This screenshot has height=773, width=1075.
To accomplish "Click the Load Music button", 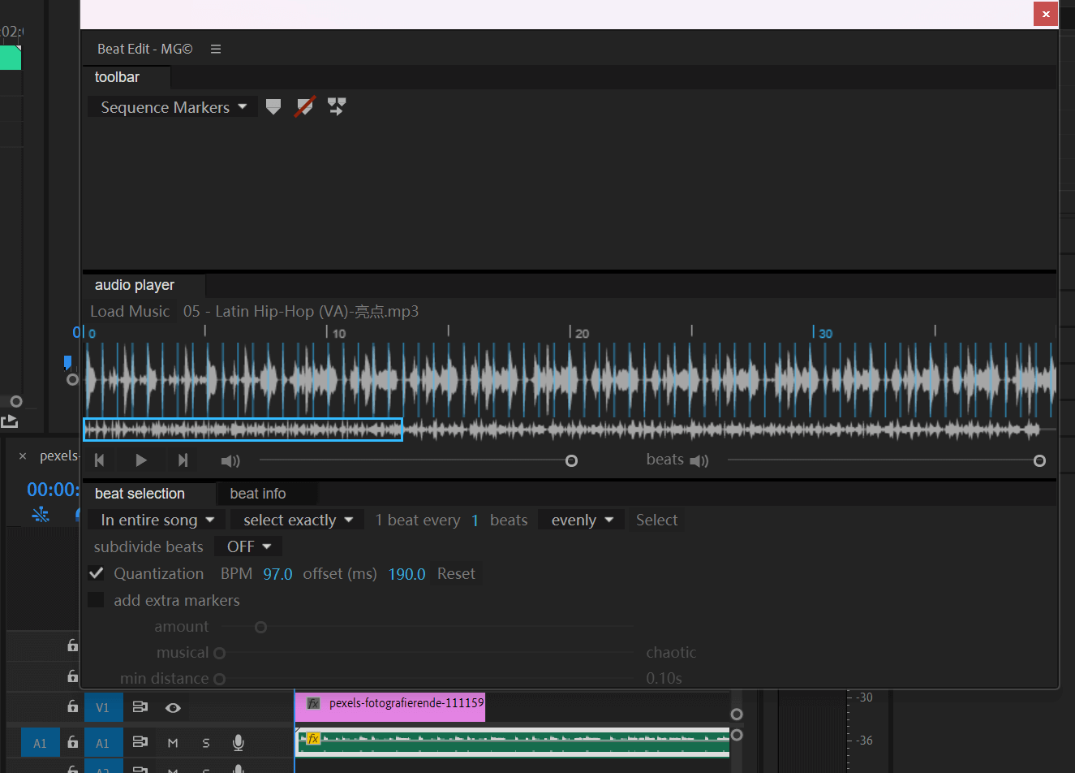I will point(130,311).
